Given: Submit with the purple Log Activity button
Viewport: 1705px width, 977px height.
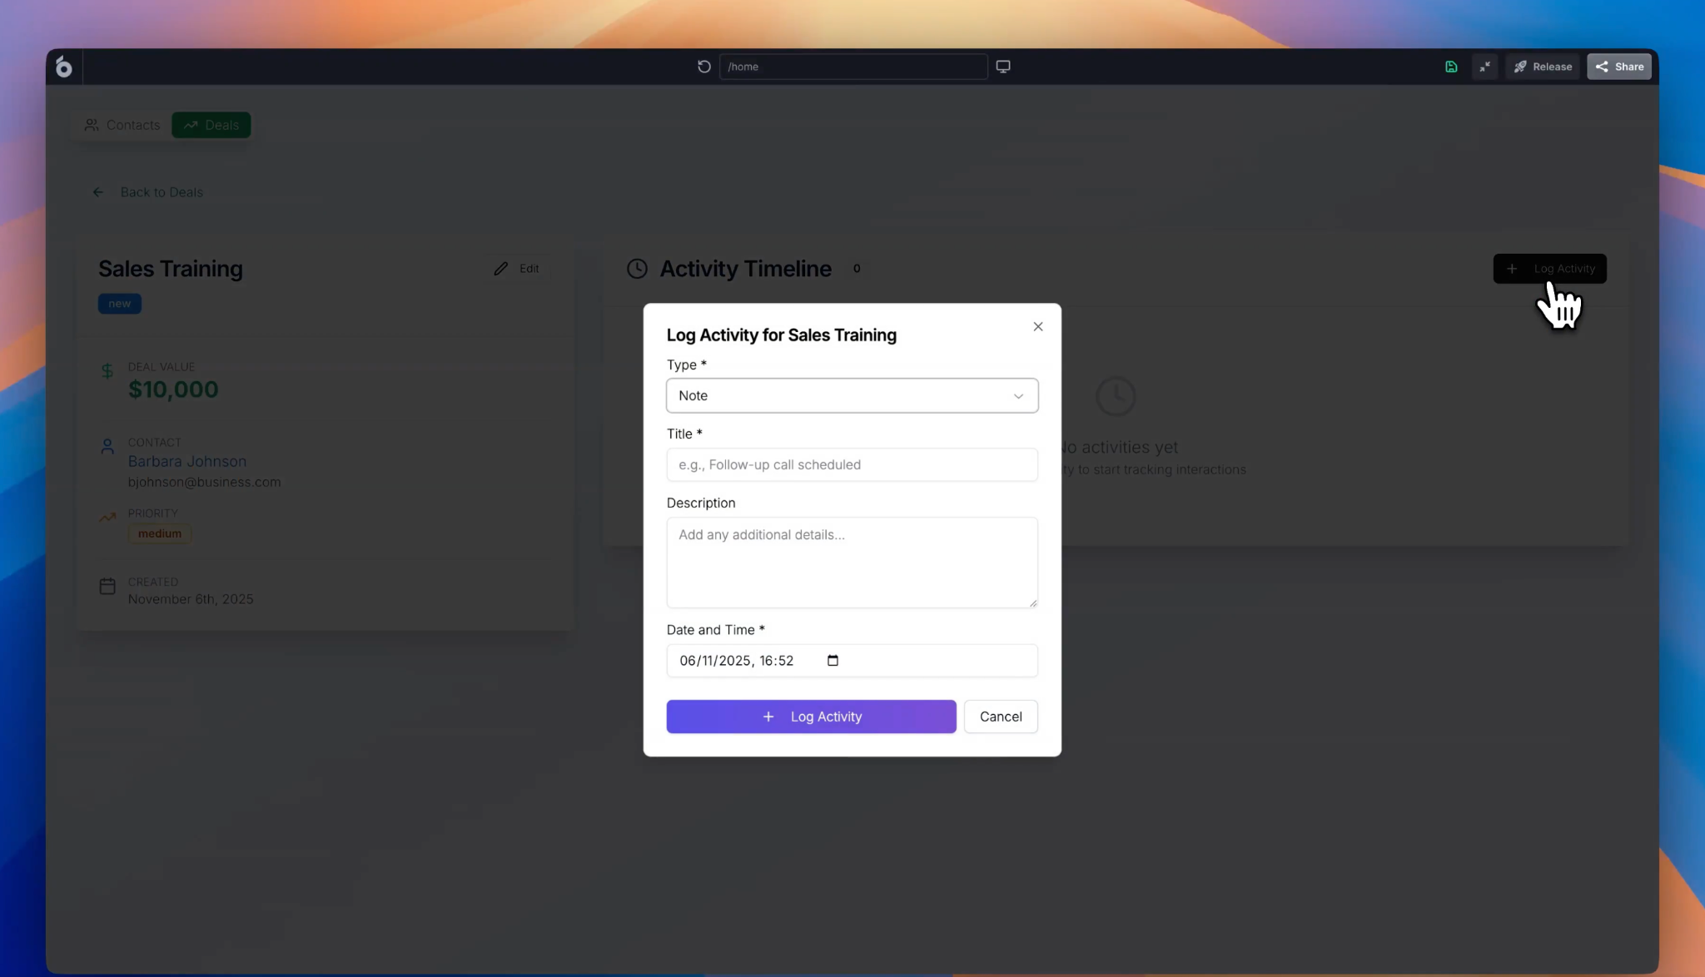Looking at the screenshot, I should pyautogui.click(x=811, y=717).
